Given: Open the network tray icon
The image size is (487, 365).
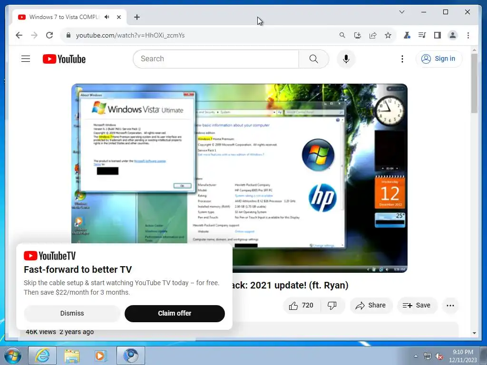Looking at the screenshot, I should [x=428, y=356].
